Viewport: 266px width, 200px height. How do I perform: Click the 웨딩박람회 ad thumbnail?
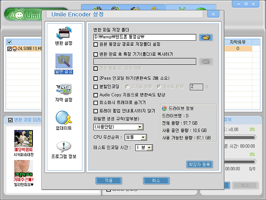pyautogui.click(x=23, y=139)
